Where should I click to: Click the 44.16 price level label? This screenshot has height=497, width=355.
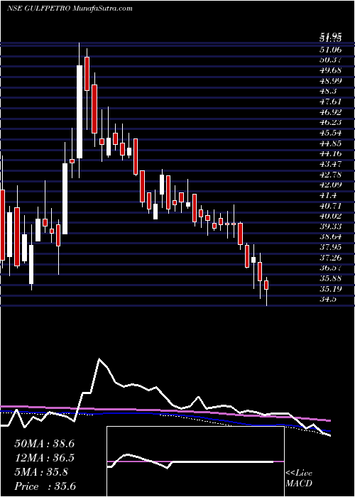331,154
